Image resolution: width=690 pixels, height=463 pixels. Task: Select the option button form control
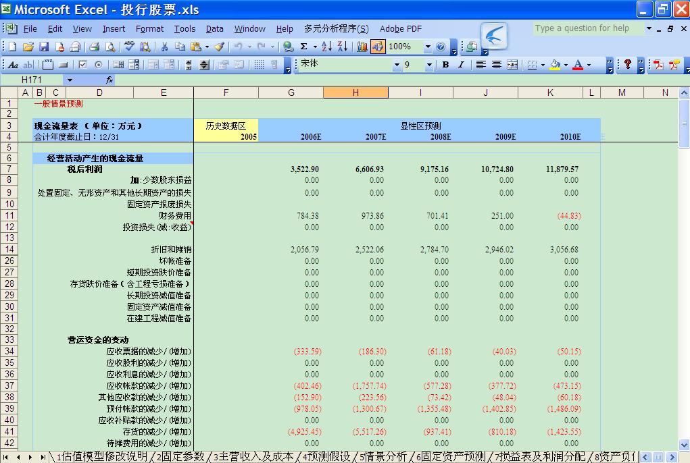click(x=99, y=65)
